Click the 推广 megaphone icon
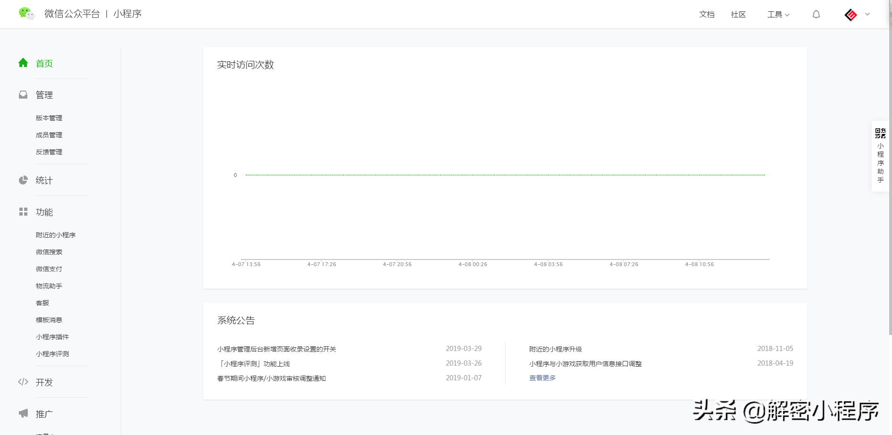This screenshot has width=892, height=435. pos(23,413)
